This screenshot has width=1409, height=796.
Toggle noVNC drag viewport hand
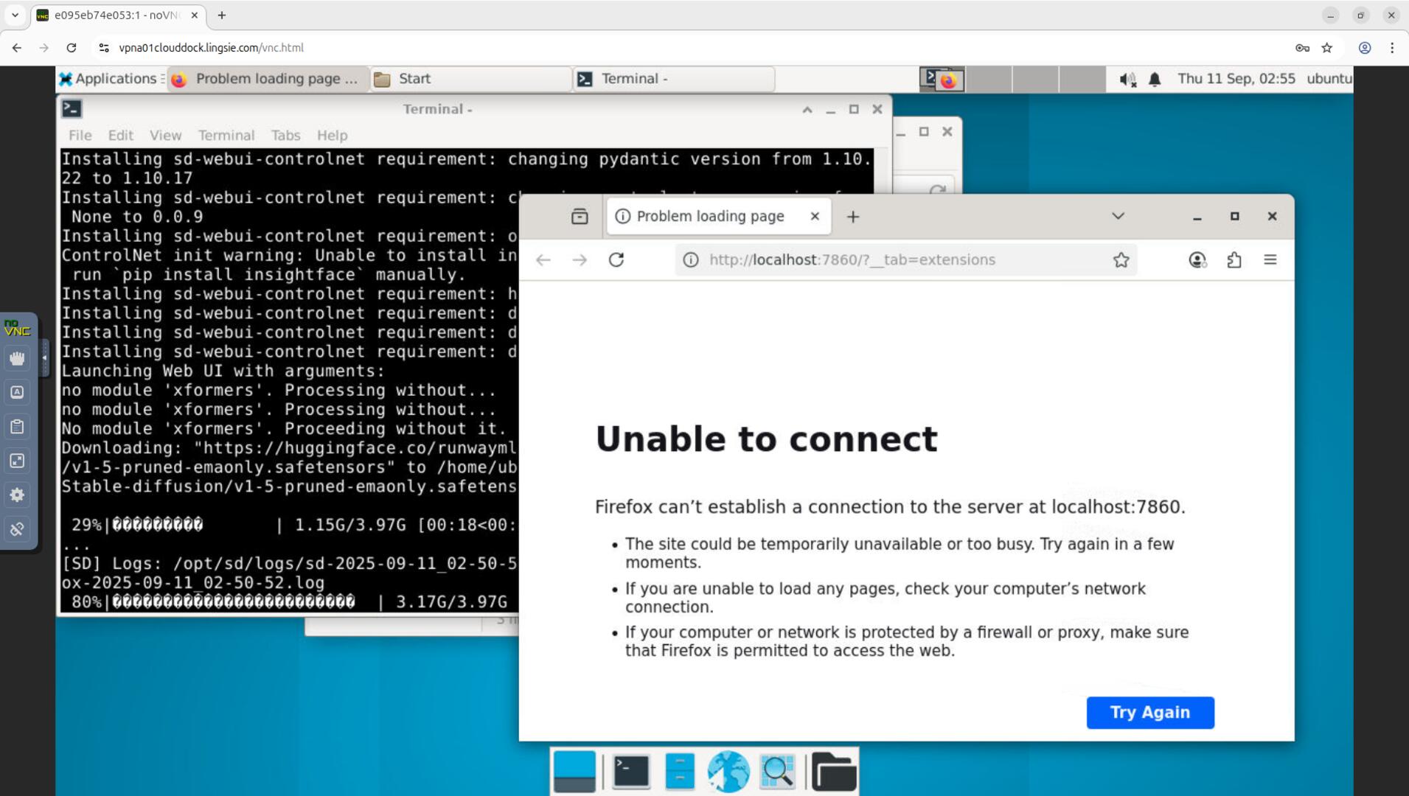click(17, 358)
